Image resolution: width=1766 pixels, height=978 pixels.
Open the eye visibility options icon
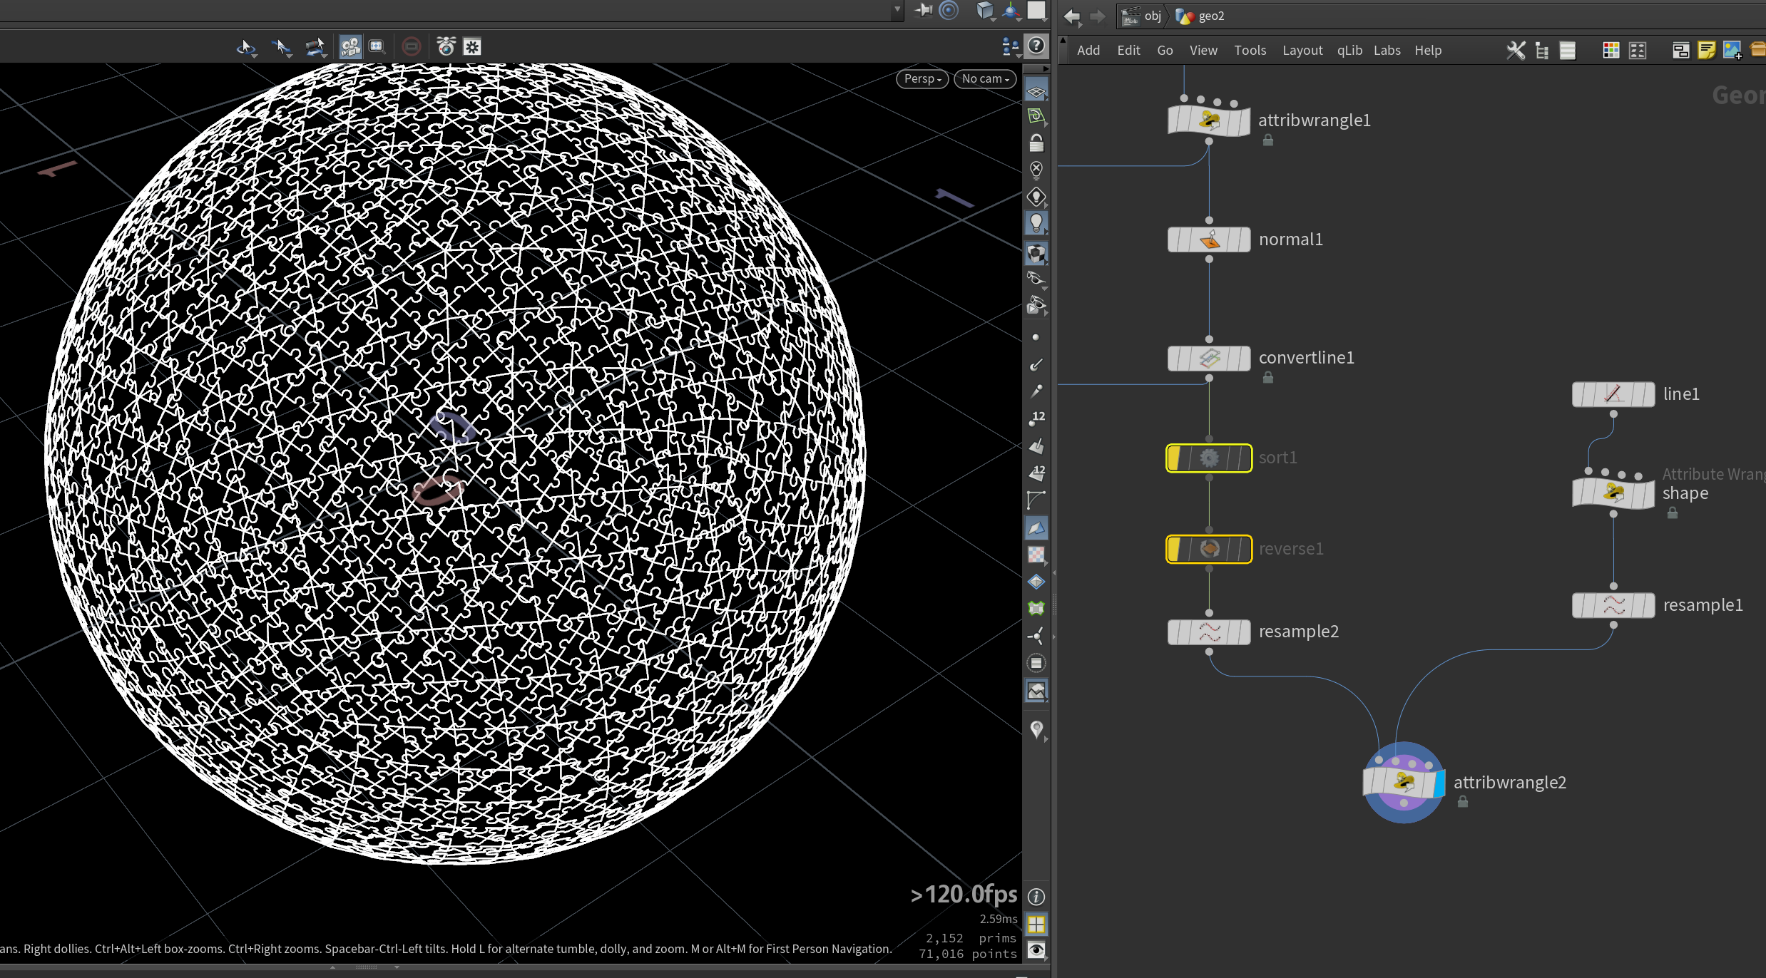click(1036, 950)
